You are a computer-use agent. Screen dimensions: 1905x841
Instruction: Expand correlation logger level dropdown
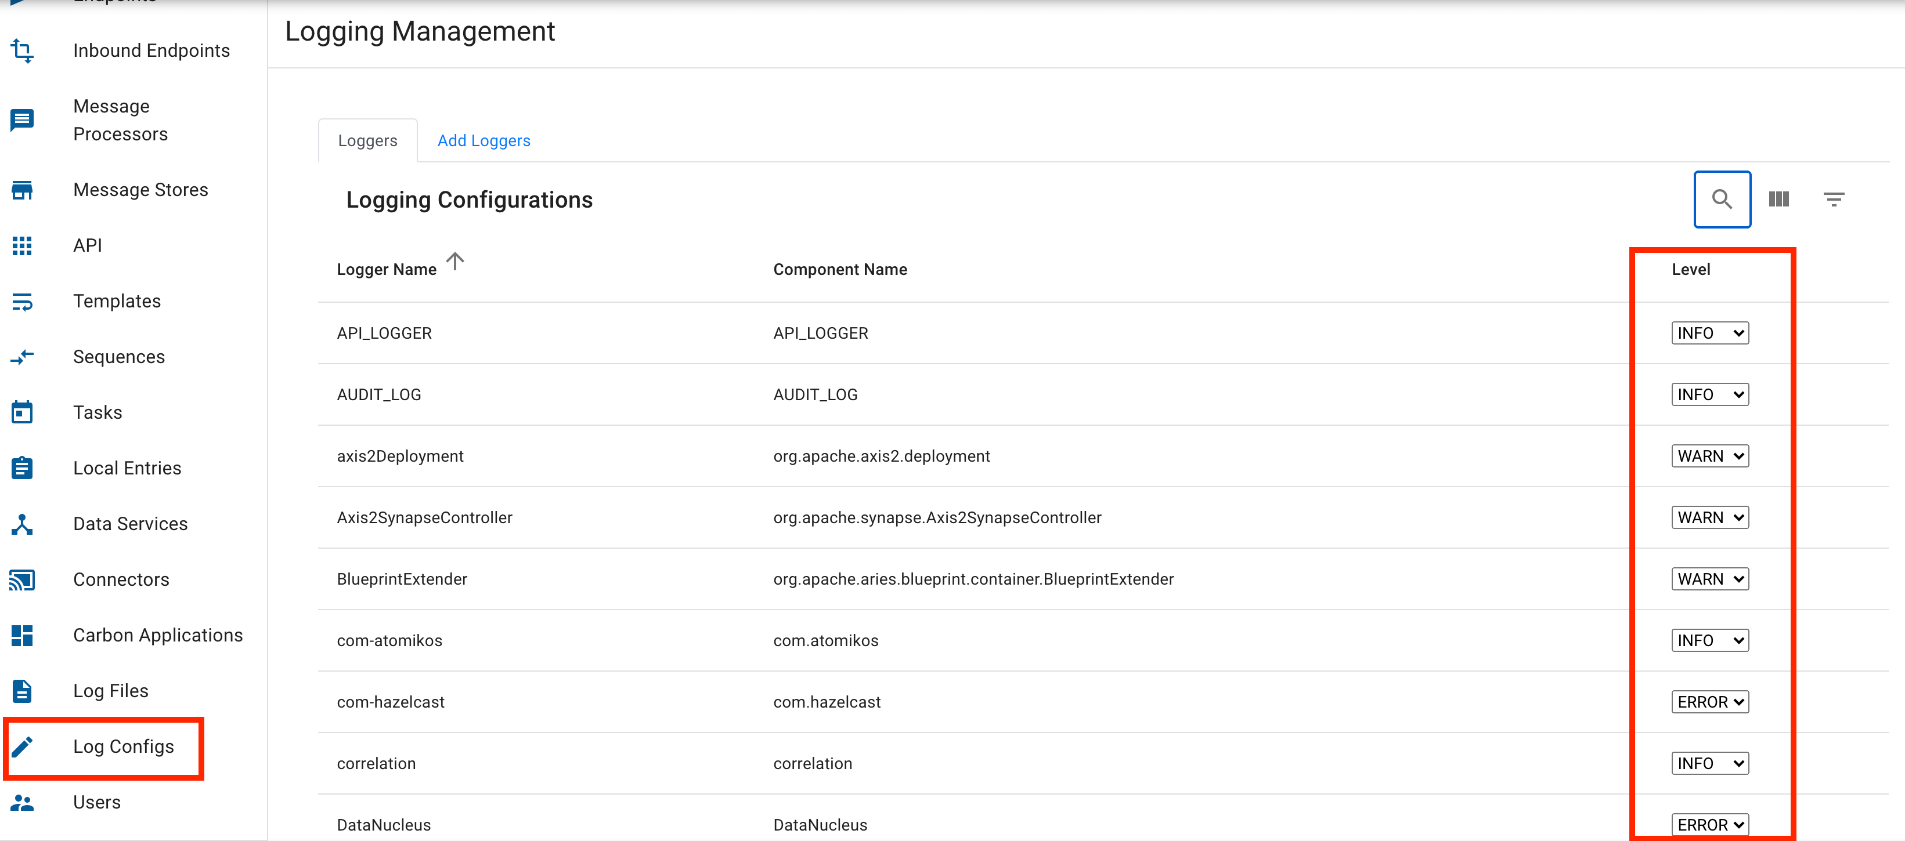1710,763
